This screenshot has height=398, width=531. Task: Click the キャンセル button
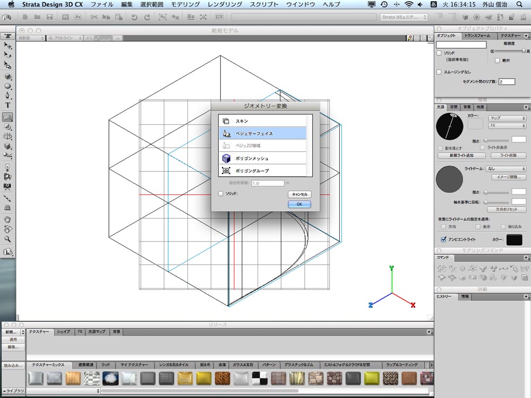299,194
